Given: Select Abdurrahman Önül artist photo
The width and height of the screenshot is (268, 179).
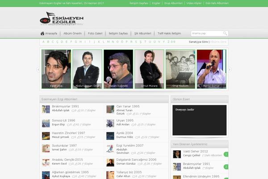Looking at the screenshot, I should [88, 69].
